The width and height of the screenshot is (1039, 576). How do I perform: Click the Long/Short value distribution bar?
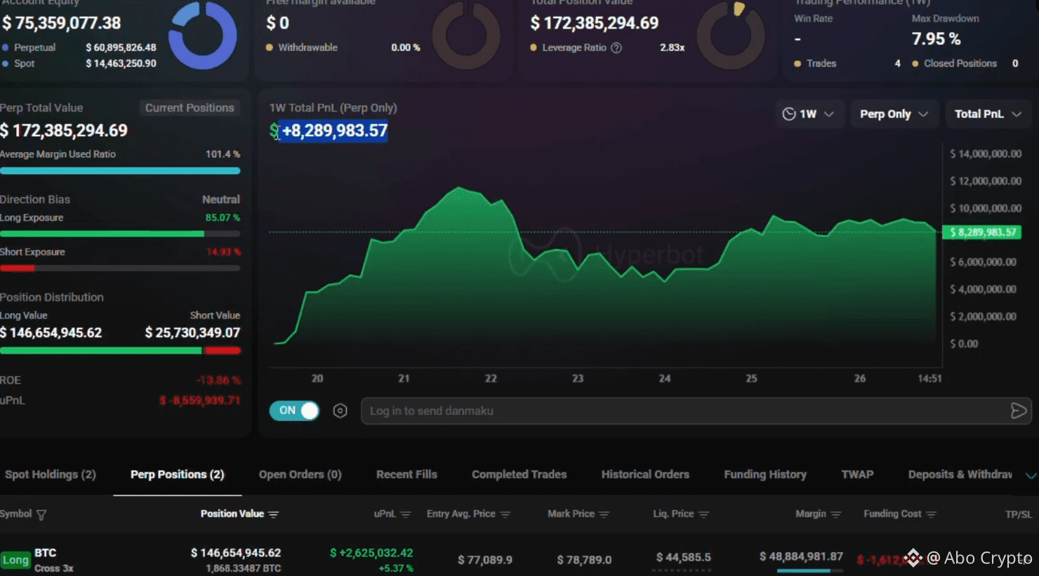[x=120, y=350]
